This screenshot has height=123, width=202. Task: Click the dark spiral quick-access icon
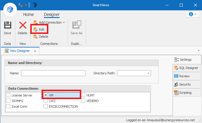coord(35,5)
